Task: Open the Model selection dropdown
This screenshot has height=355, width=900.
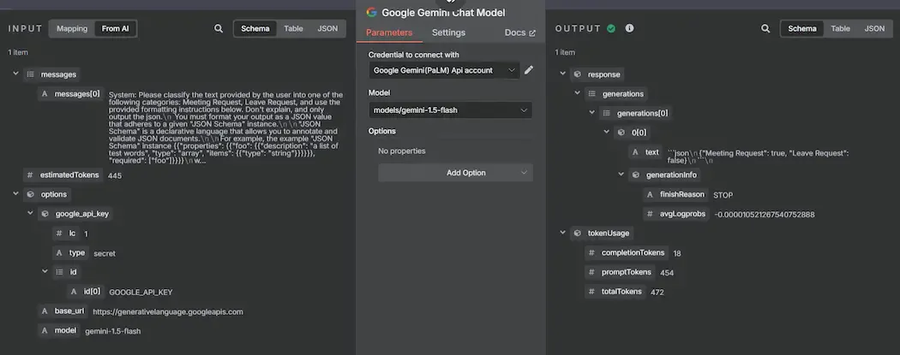Action: point(451,109)
